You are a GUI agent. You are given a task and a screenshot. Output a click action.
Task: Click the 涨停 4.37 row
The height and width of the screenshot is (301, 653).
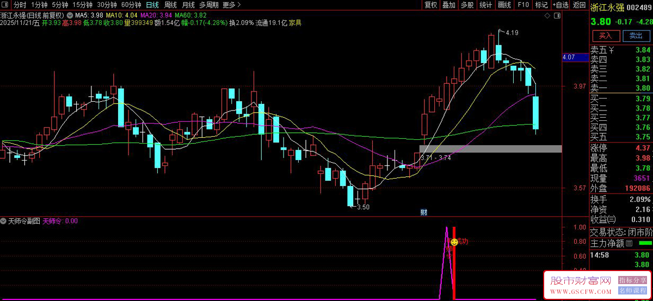[620, 148]
